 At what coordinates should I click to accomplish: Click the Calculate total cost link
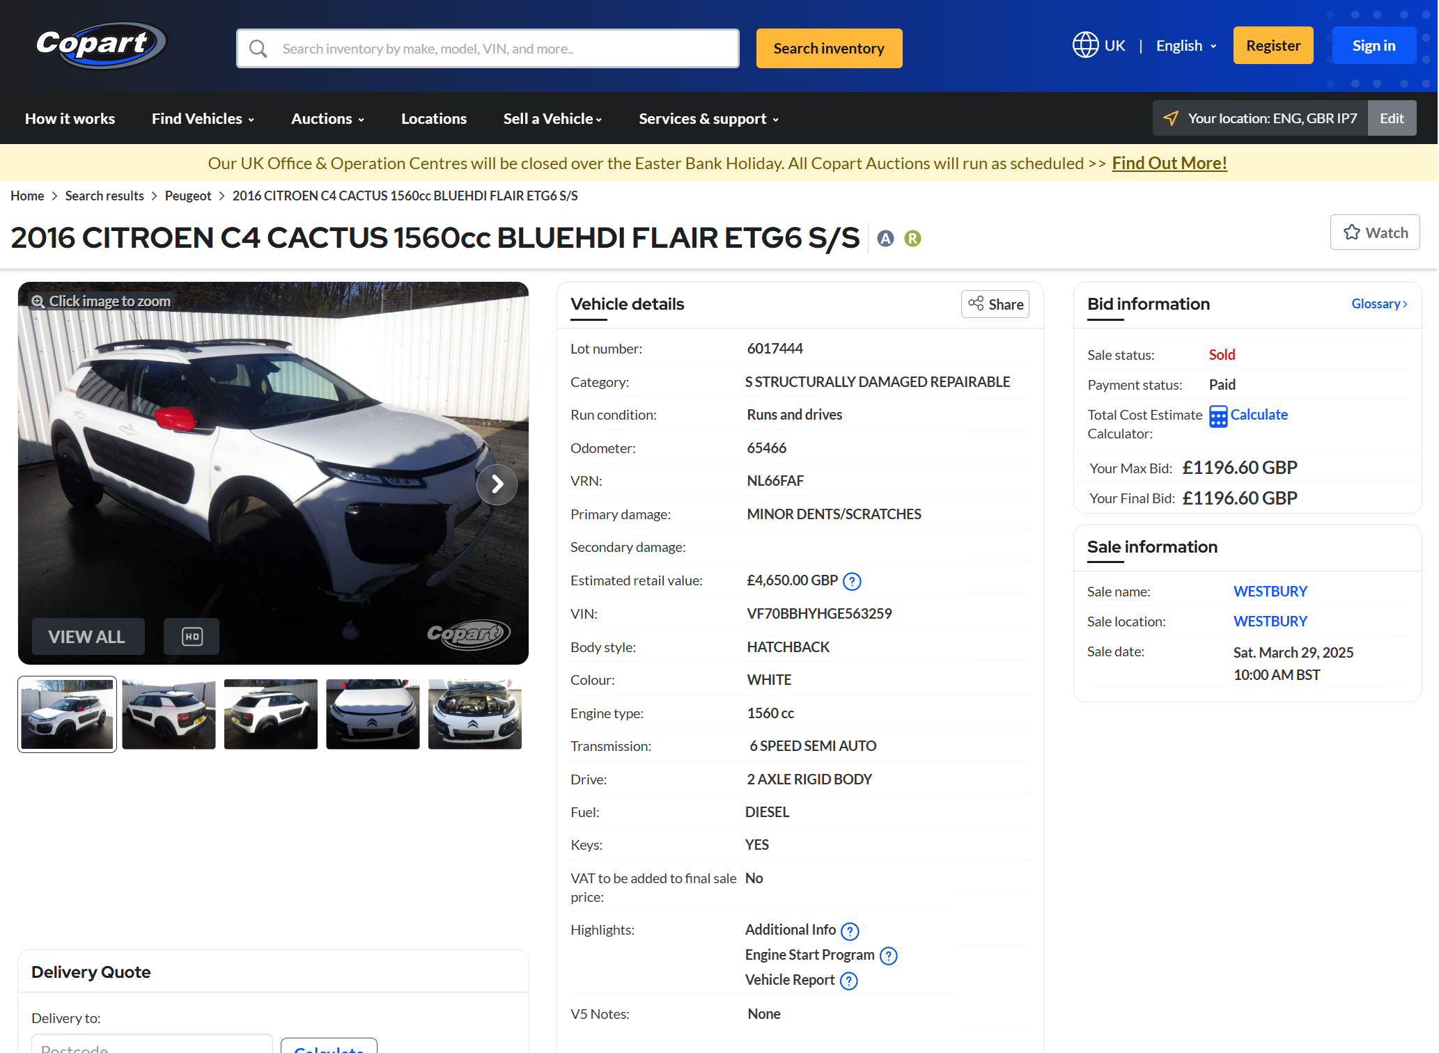point(1259,415)
